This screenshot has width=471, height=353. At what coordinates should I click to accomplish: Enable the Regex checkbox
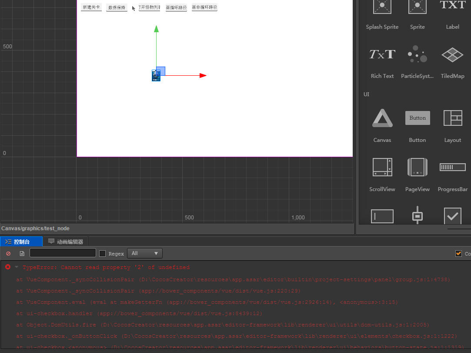pyautogui.click(x=103, y=253)
